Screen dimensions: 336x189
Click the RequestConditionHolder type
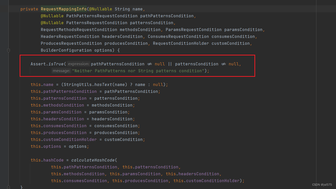181,43
